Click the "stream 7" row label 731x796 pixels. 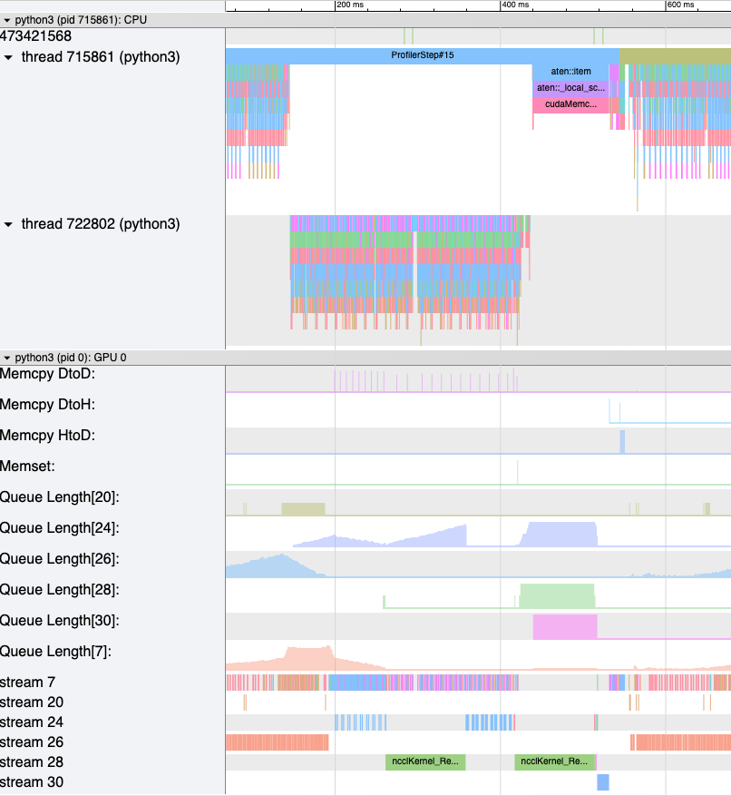31,682
